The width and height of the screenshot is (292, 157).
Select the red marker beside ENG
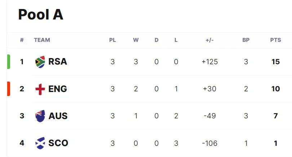point(9,89)
